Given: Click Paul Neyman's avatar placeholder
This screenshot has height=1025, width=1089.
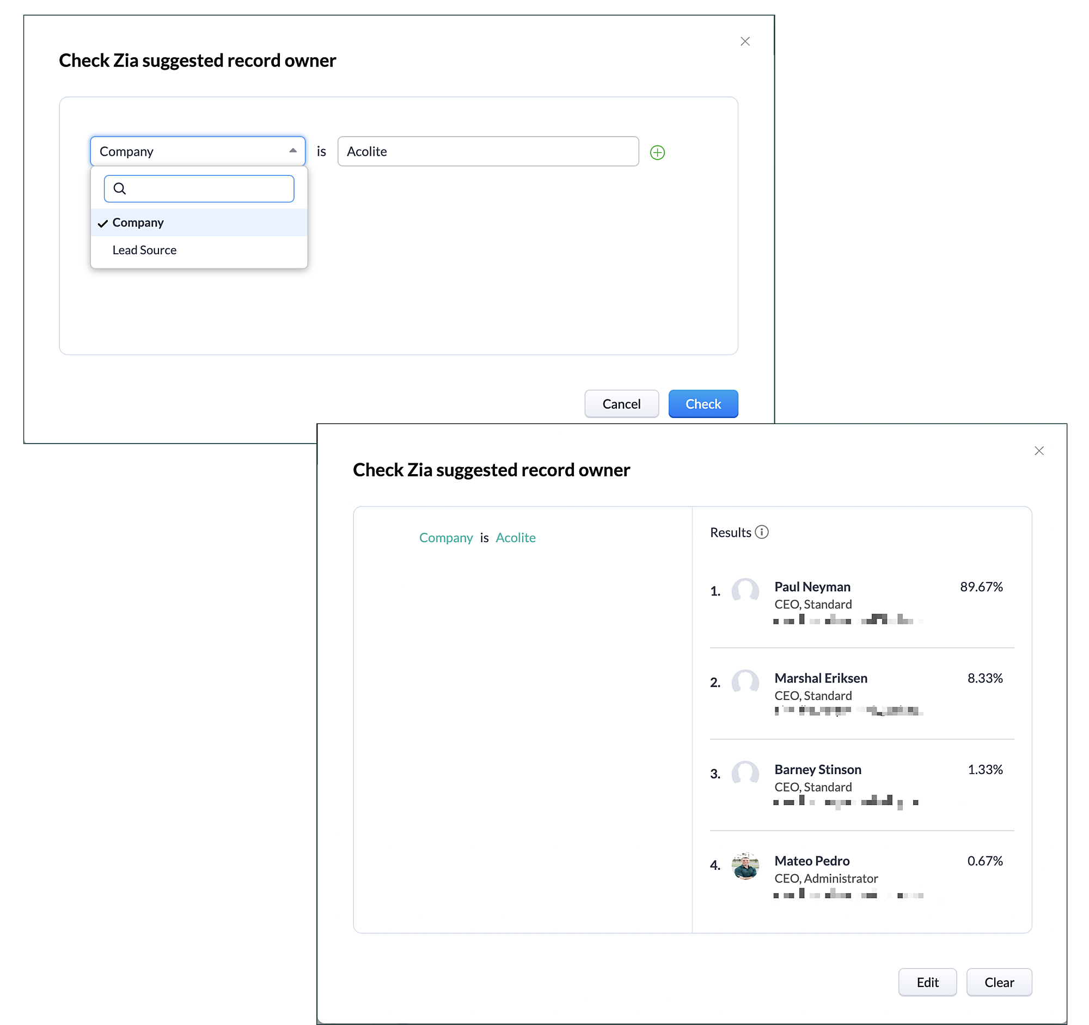Looking at the screenshot, I should (x=745, y=591).
